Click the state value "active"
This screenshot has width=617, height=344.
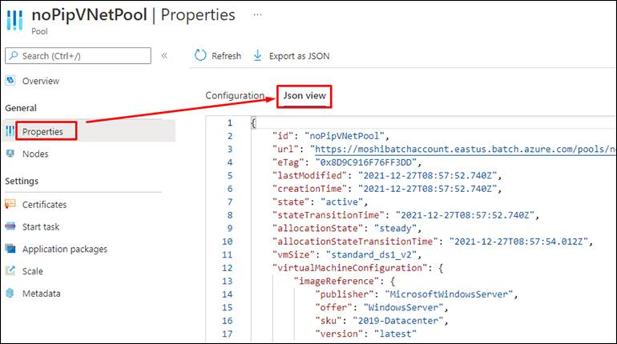click(342, 202)
